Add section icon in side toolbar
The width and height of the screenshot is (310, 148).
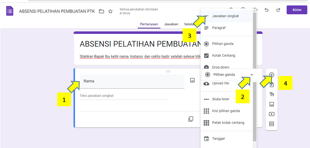(x=272, y=124)
